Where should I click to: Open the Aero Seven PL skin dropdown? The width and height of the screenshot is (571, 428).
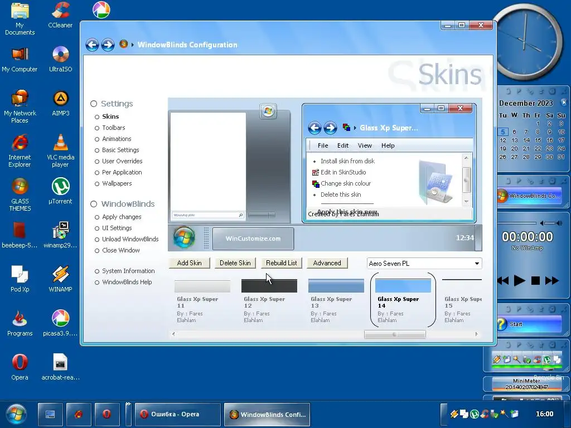click(424, 264)
